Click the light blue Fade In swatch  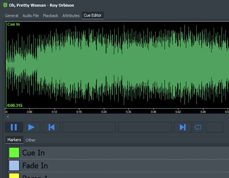coord(14,166)
